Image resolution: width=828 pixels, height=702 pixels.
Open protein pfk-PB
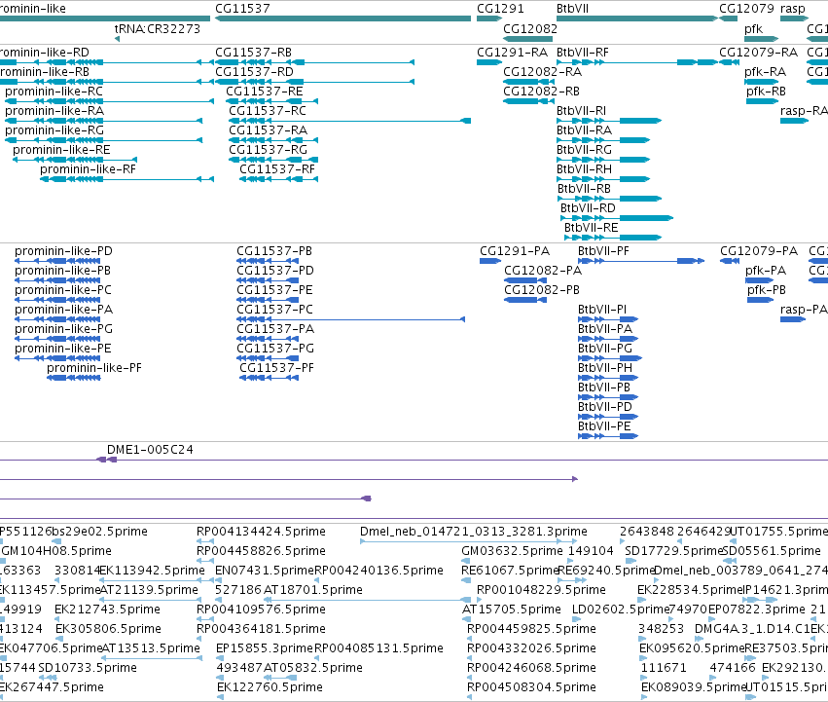point(767,290)
